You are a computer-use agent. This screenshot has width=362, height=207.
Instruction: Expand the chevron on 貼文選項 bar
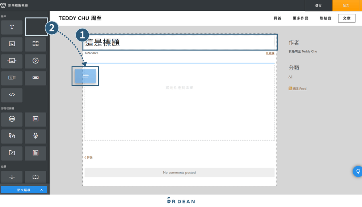(42, 190)
